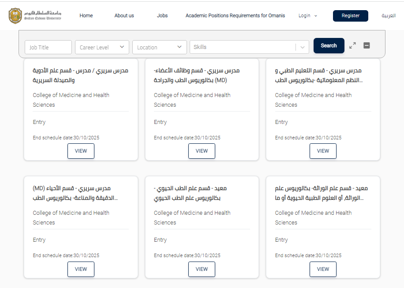Navigate to the Jobs menu item
The height and width of the screenshot is (288, 404).
(162, 16)
